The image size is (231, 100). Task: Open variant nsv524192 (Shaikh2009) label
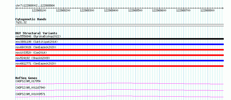[x=33, y=58]
